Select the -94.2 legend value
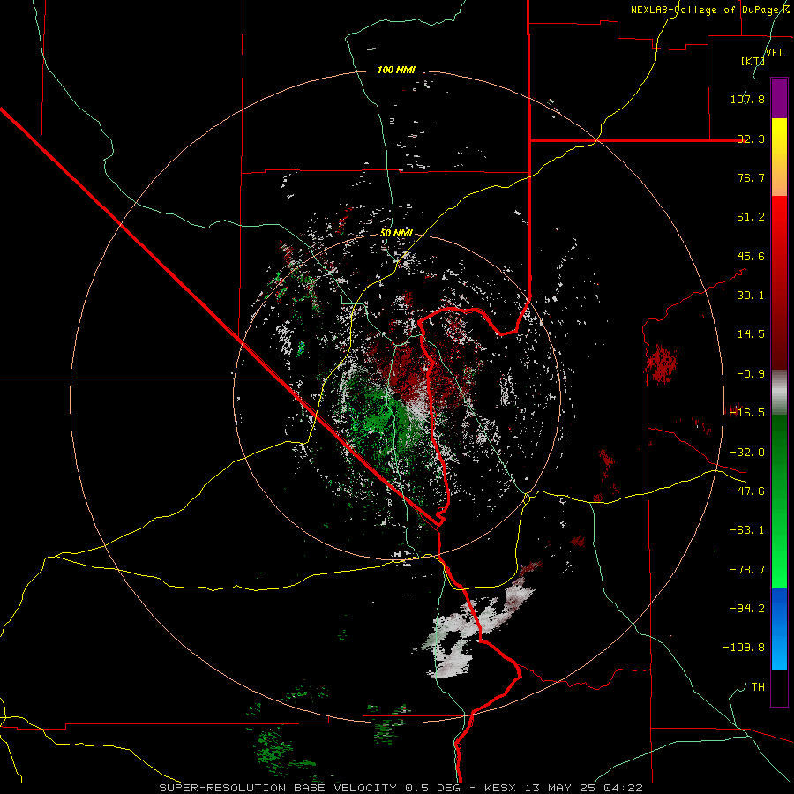The image size is (794, 794). [747, 608]
